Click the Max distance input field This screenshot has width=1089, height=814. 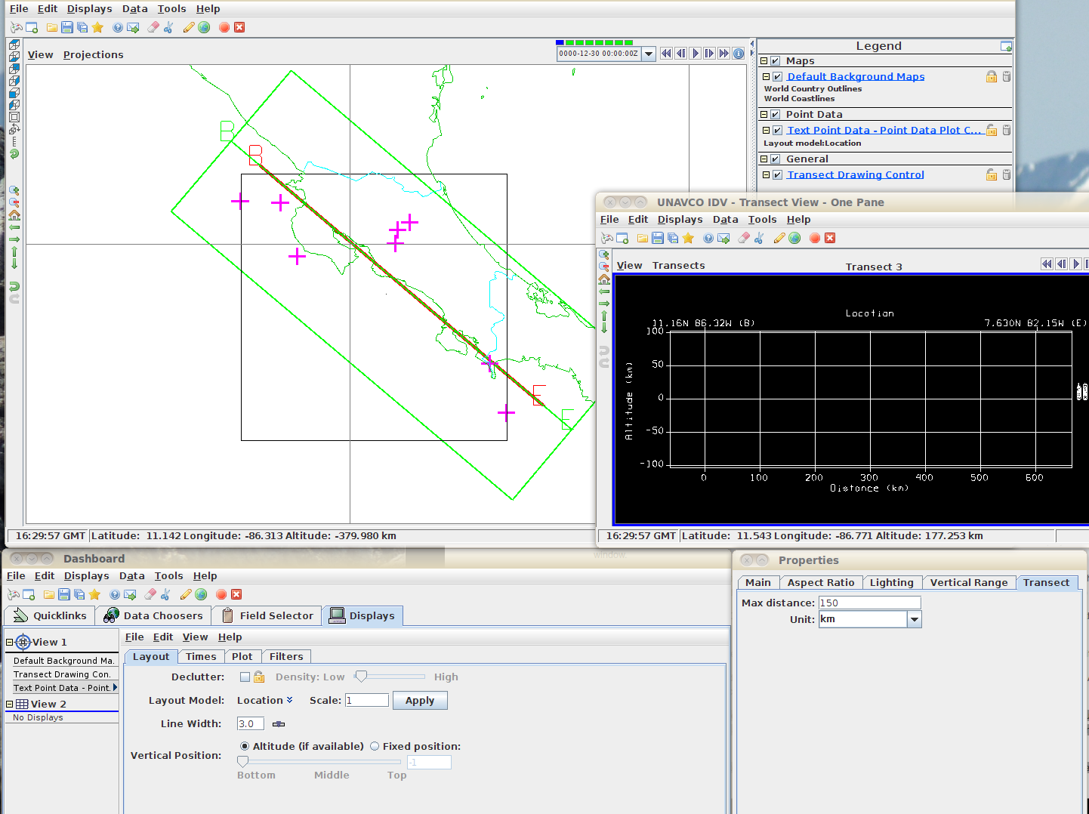(x=869, y=603)
